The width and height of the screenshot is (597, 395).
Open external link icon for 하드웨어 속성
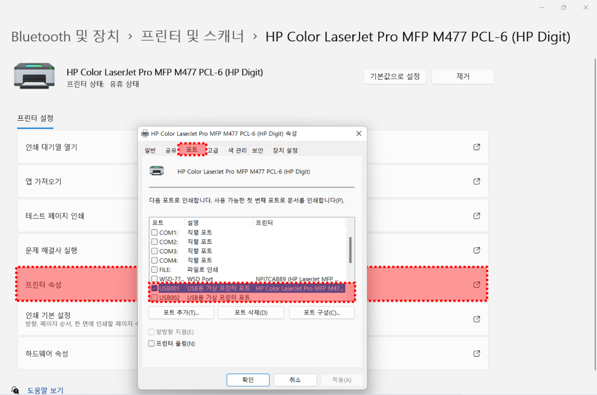[477, 353]
